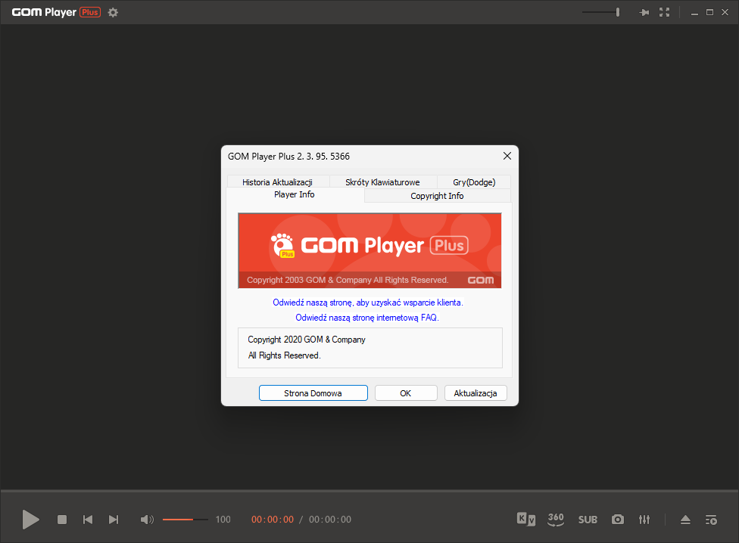Viewport: 739px width, 543px height.
Task: Mute audio via speaker icon
Action: (x=147, y=520)
